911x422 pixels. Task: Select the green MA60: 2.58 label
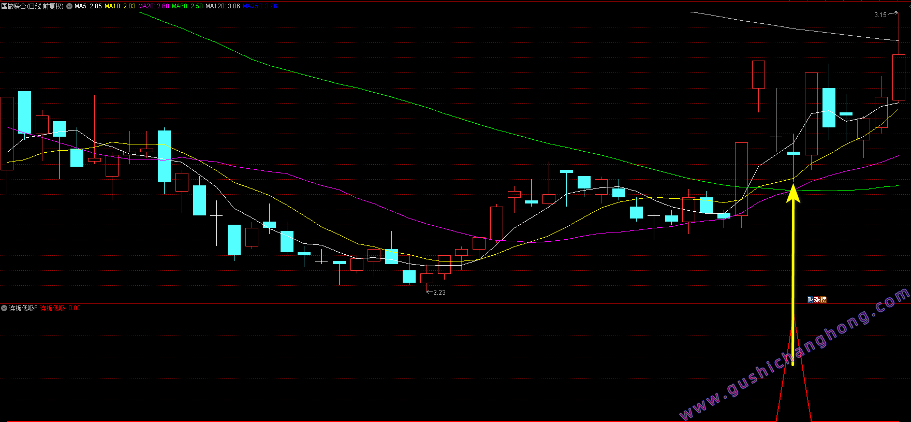tap(187, 6)
